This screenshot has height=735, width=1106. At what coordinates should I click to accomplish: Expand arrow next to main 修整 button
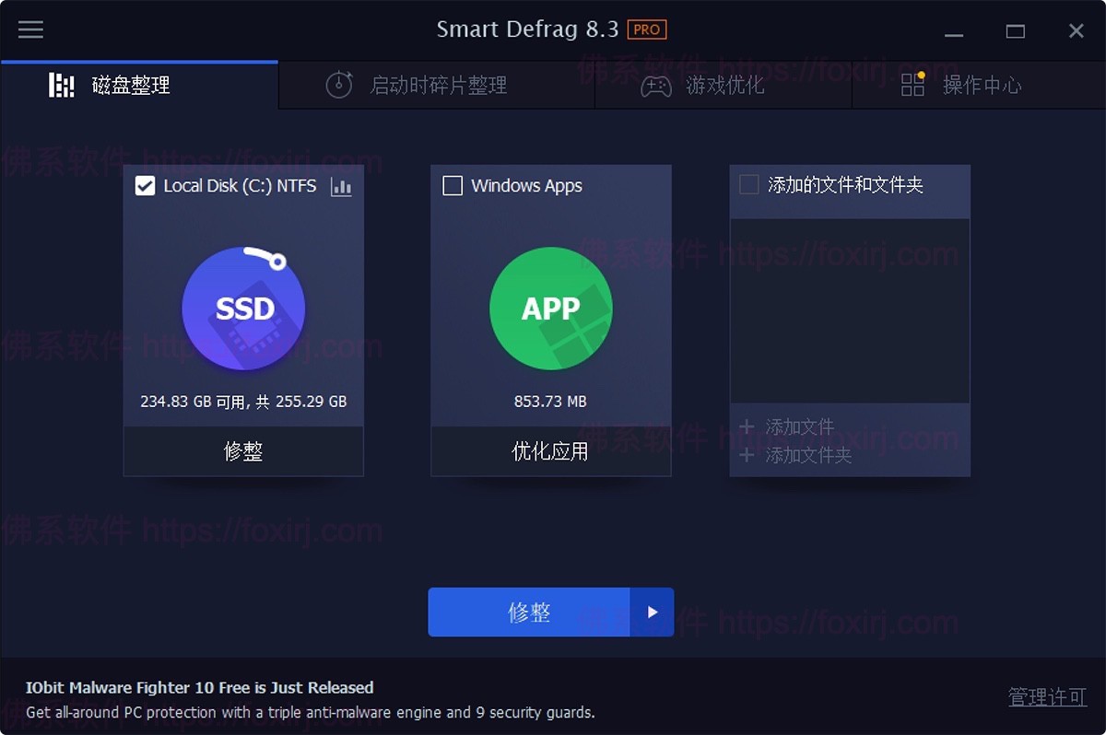point(653,612)
